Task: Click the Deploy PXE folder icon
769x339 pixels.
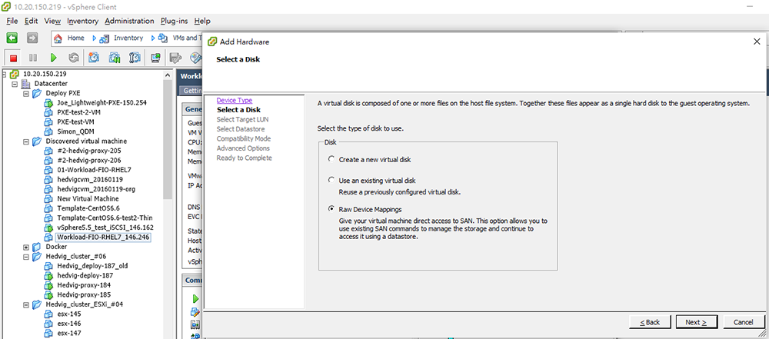Action: pos(37,93)
